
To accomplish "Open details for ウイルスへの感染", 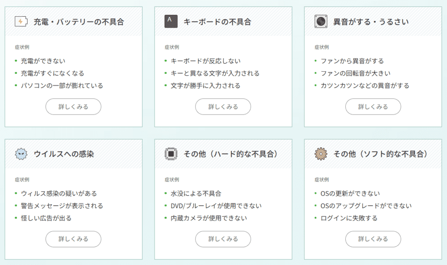I will click(73, 239).
